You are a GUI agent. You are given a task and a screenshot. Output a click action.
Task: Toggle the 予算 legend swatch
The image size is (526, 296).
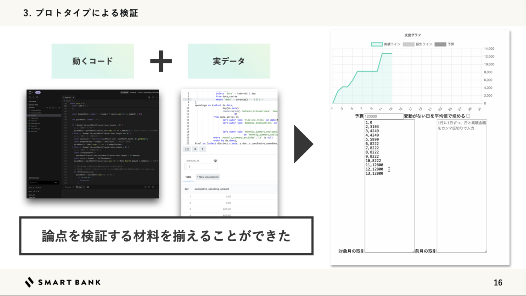click(440, 44)
